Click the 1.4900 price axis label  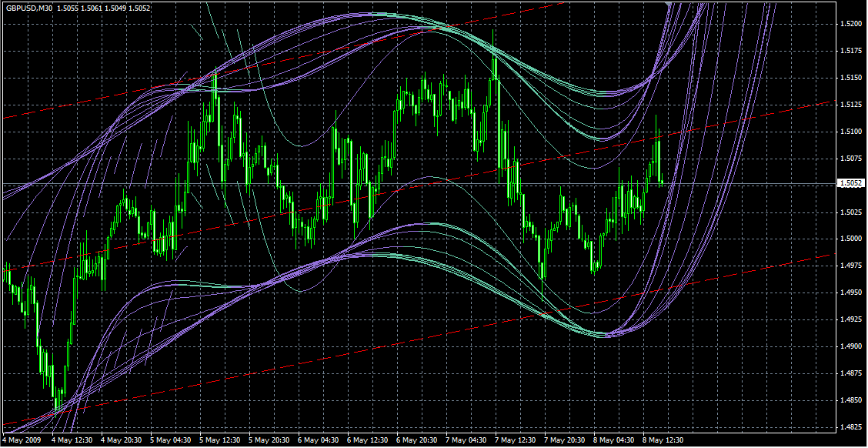[851, 346]
